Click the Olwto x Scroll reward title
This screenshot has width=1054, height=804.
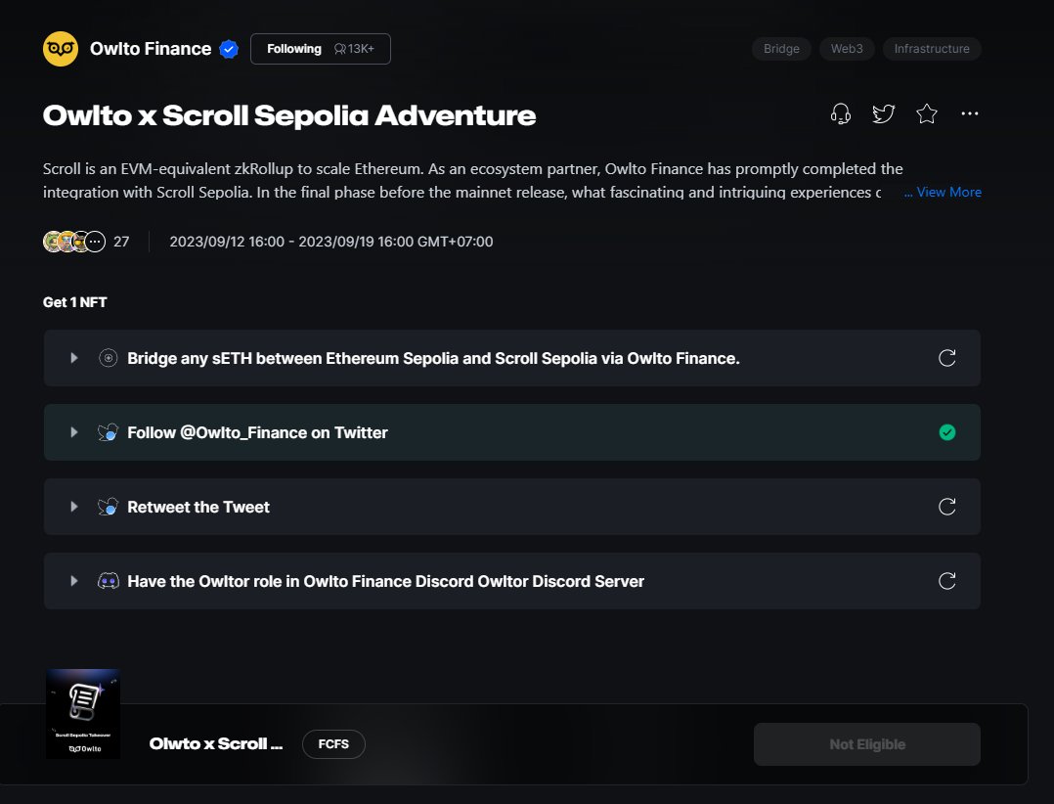click(216, 744)
